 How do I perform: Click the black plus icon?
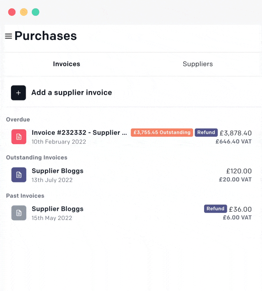point(18,93)
